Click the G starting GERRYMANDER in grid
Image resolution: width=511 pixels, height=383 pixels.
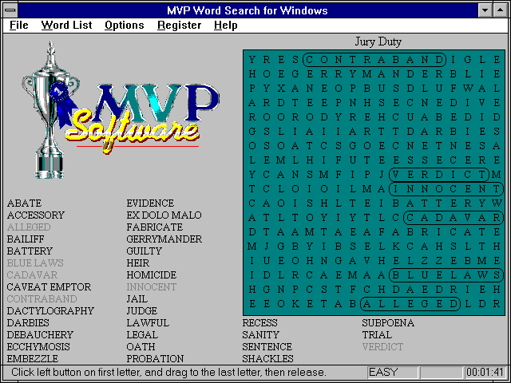click(295, 74)
